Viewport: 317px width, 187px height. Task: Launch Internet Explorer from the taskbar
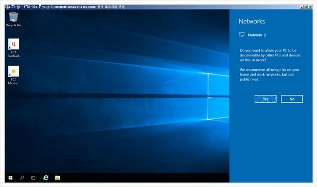click(46, 178)
